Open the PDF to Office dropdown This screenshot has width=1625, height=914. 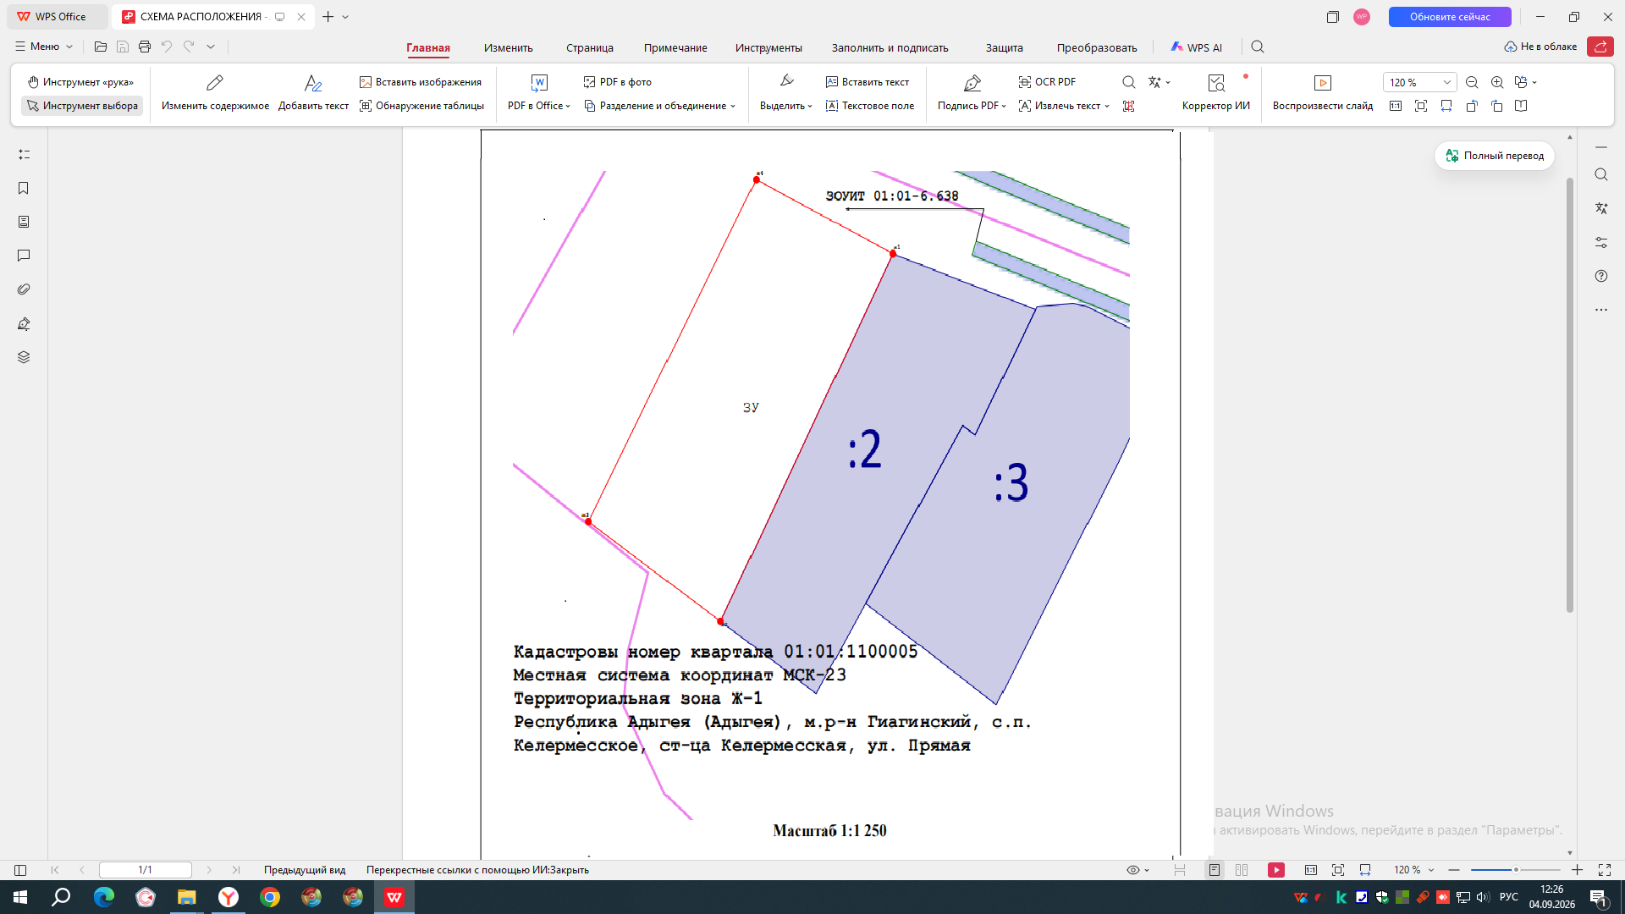[539, 106]
